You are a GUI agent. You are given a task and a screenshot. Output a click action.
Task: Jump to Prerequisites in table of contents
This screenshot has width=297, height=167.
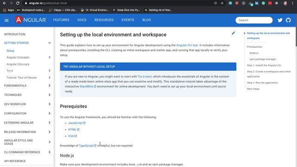click(255, 47)
